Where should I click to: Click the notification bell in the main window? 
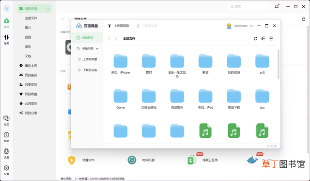277,6
